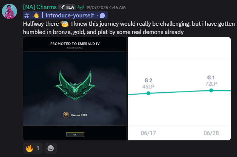
Task: Open the user avatar profile picture
Action: tap(9, 11)
